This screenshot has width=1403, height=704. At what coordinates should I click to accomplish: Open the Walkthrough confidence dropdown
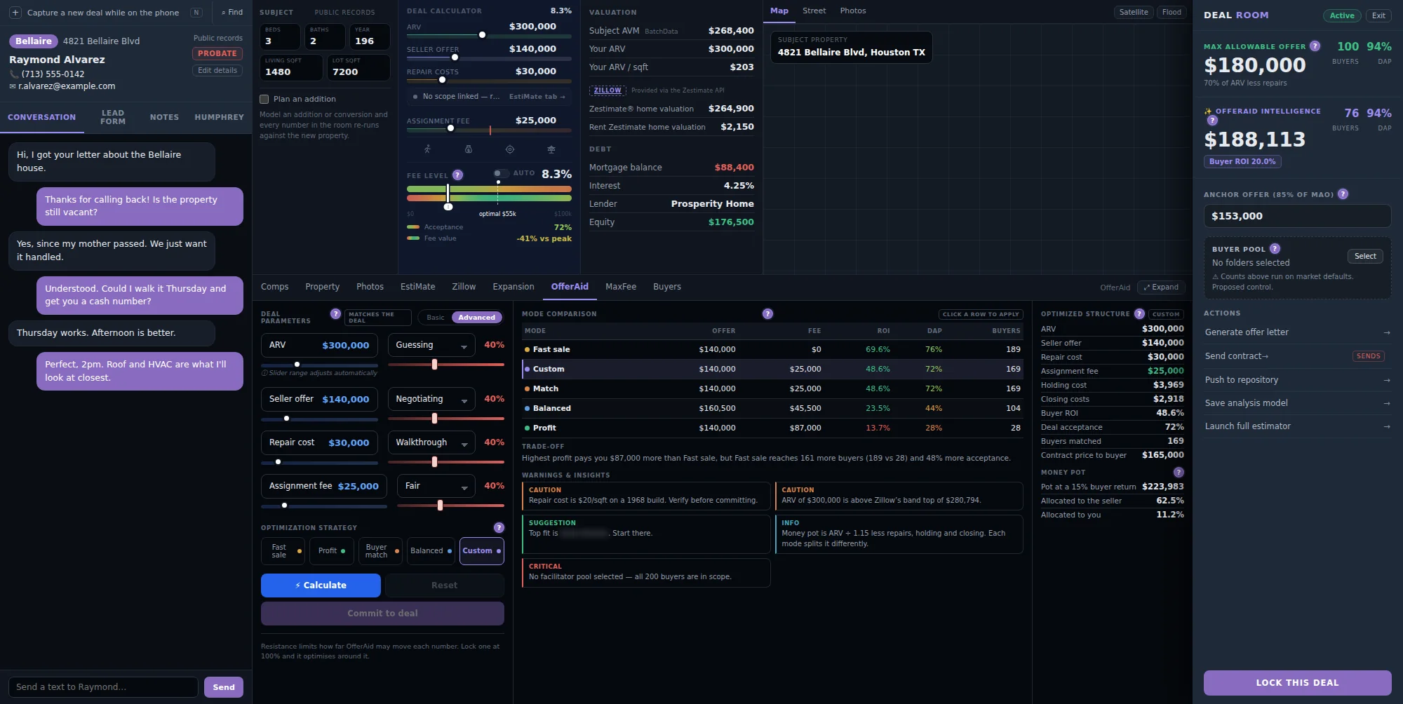431,442
